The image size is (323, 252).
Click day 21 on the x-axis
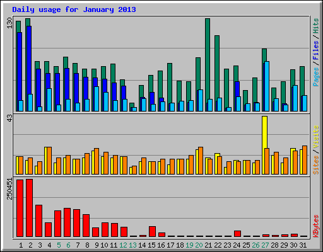[208, 245]
